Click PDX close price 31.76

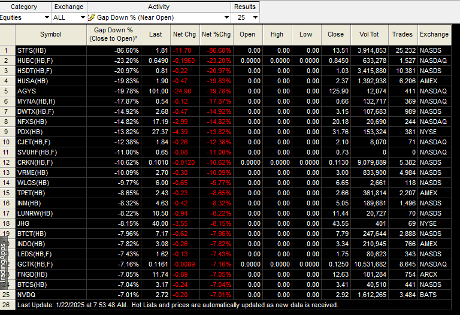pyautogui.click(x=340, y=132)
